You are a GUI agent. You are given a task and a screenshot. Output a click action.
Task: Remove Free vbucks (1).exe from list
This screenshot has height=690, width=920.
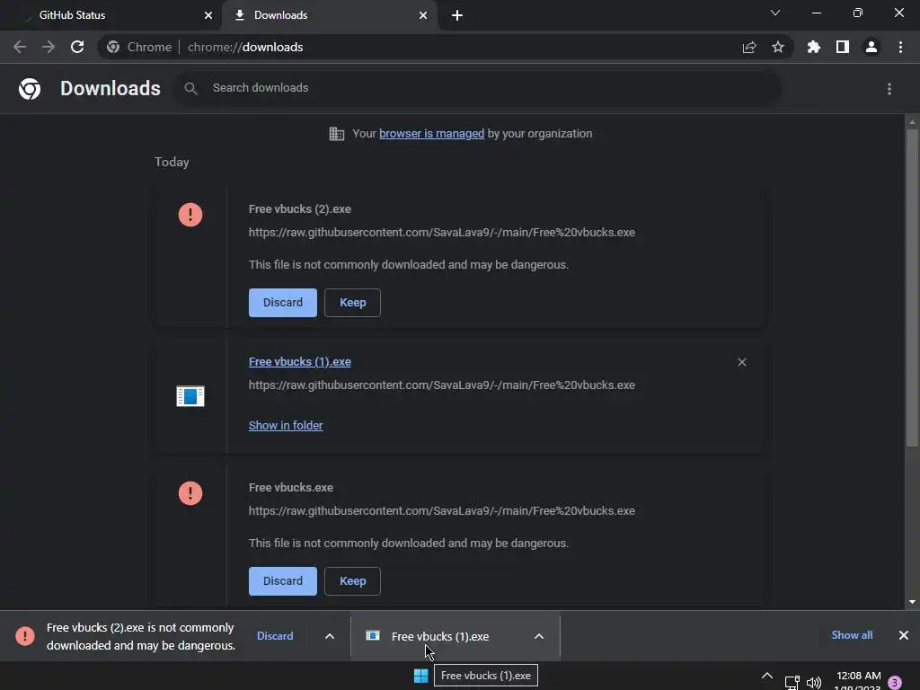(742, 362)
